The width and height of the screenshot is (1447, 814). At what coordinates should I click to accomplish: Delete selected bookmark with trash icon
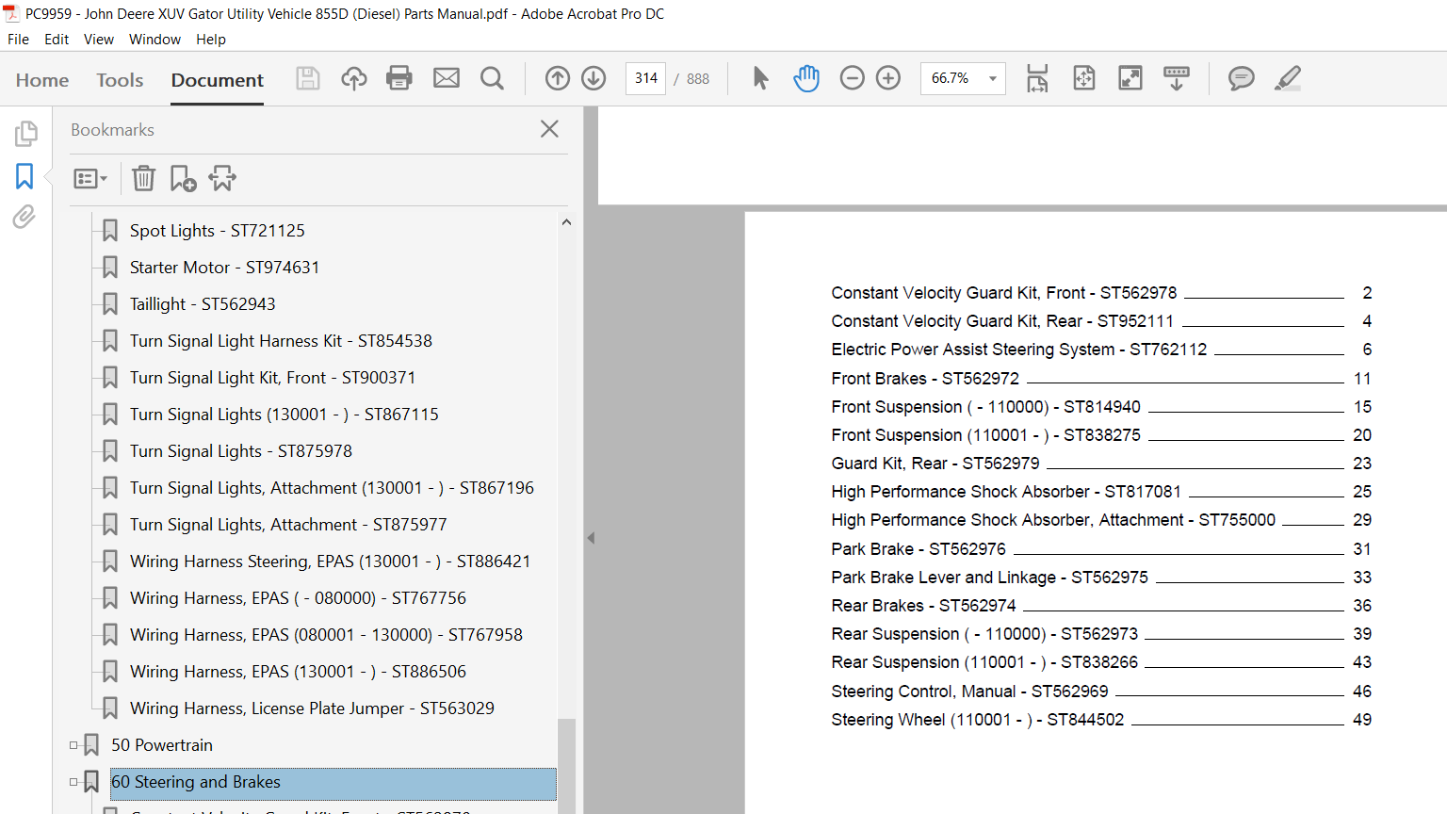[x=143, y=178]
